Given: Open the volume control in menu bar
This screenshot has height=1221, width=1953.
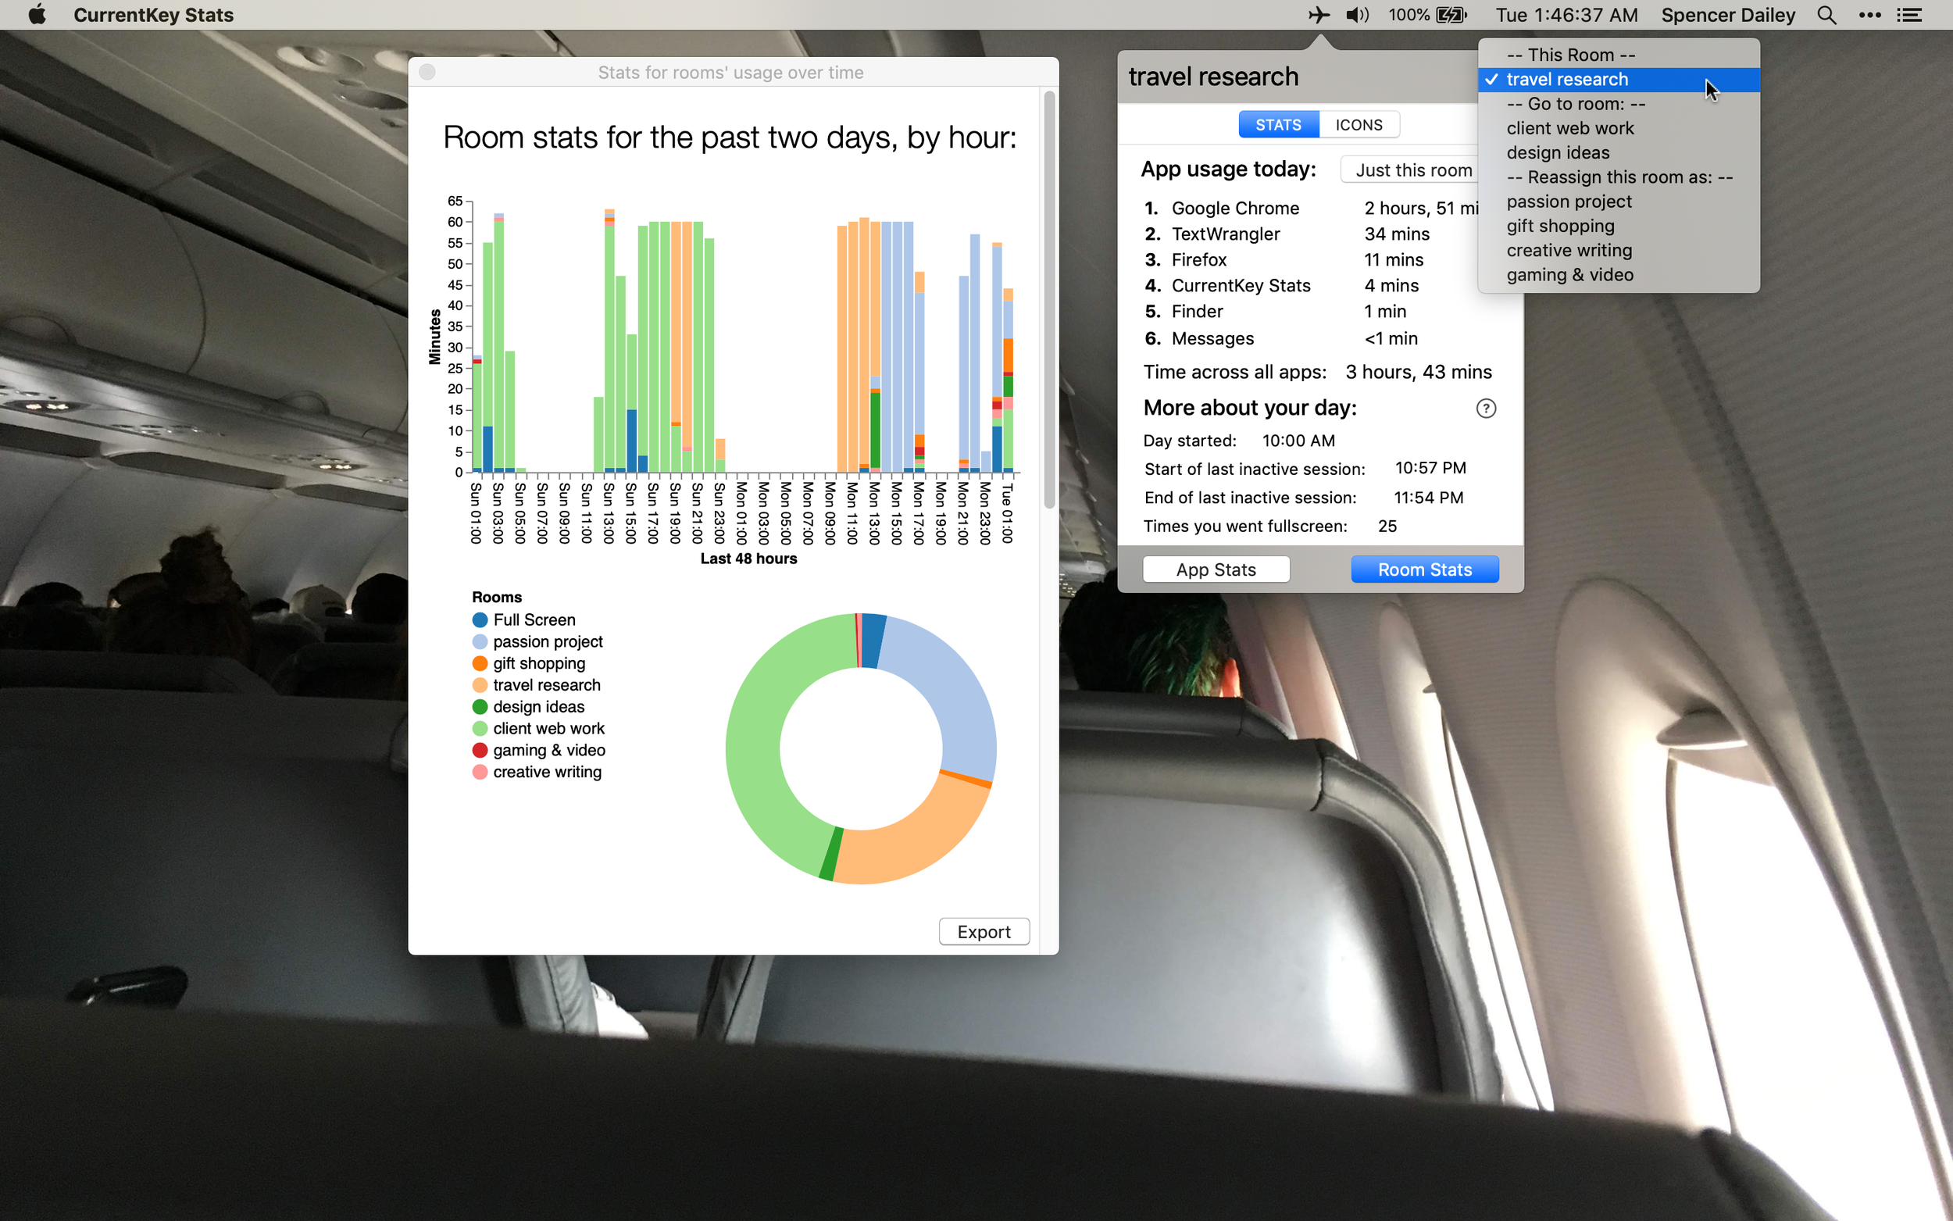Looking at the screenshot, I should point(1357,15).
